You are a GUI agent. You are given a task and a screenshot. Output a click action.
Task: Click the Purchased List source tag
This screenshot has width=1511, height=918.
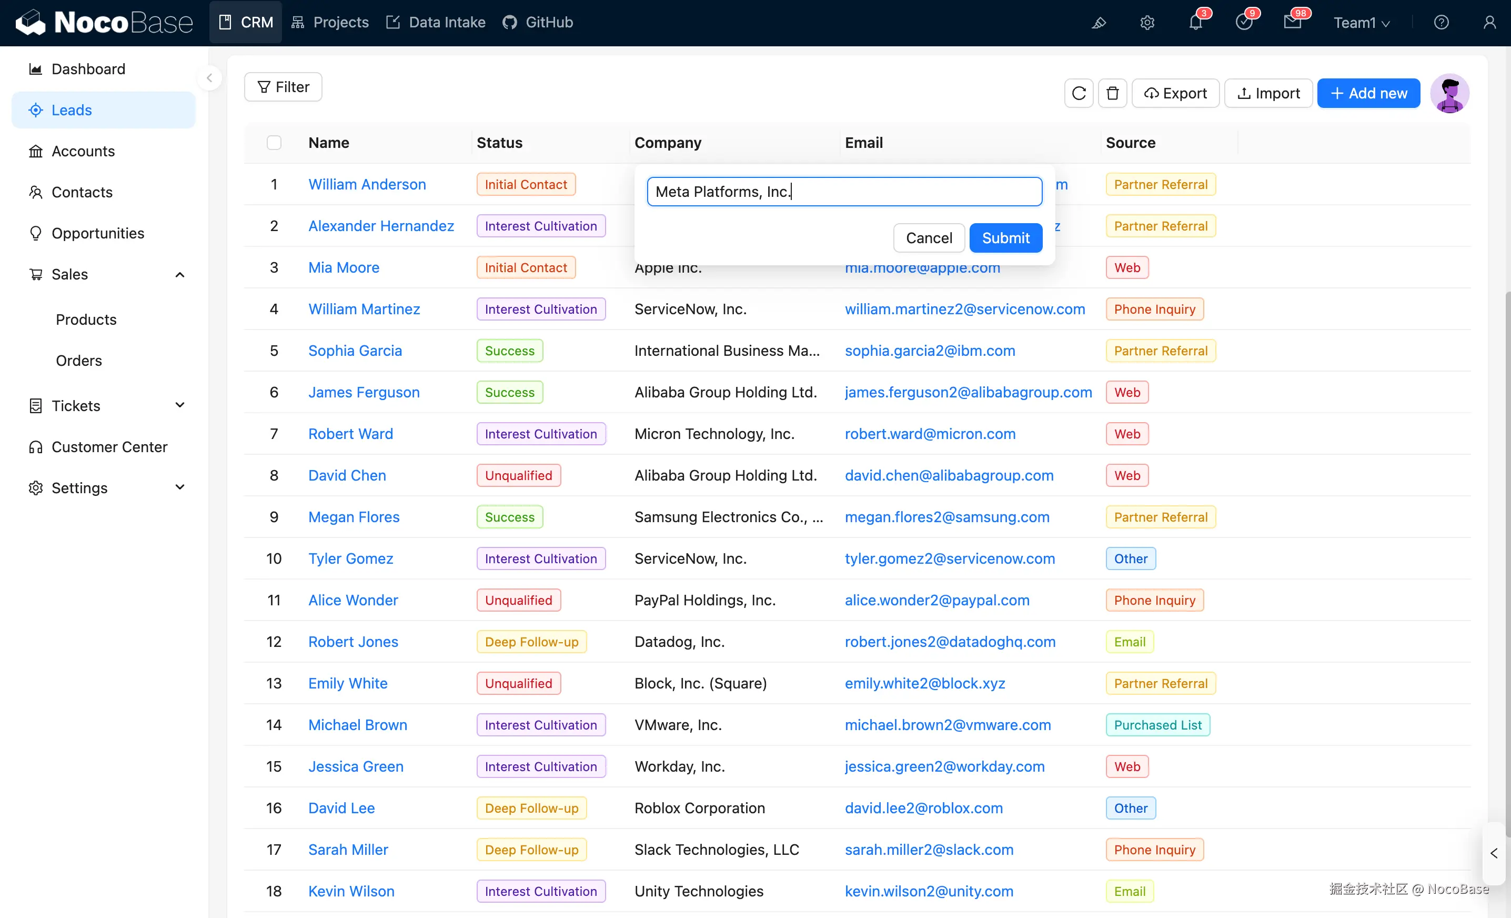coord(1158,725)
